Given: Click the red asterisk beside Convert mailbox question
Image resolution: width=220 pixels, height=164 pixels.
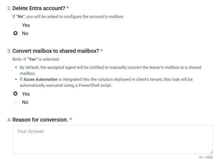Looking at the screenshot, I should tap(101, 51).
